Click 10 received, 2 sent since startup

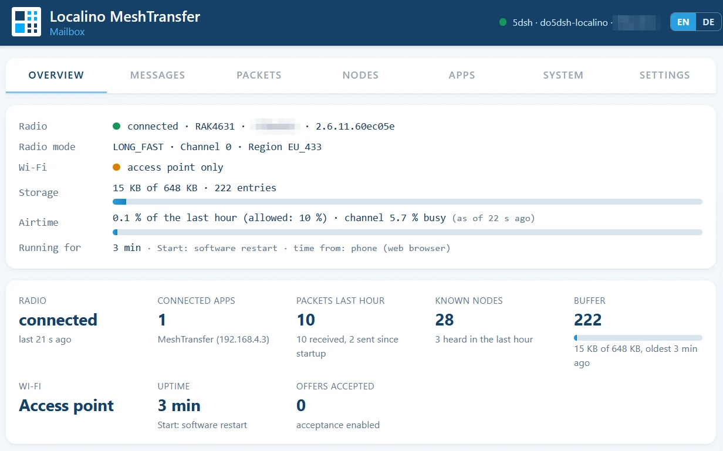(x=347, y=347)
